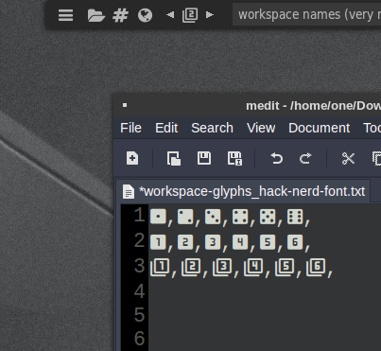Click line number 5 in the gutter
Screen dimensions: 381x351
pos(139,315)
